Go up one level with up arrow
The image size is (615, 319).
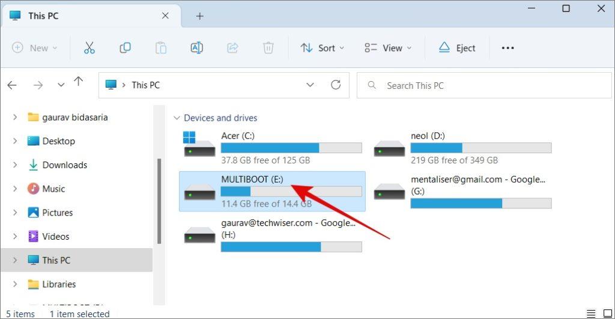[79, 81]
